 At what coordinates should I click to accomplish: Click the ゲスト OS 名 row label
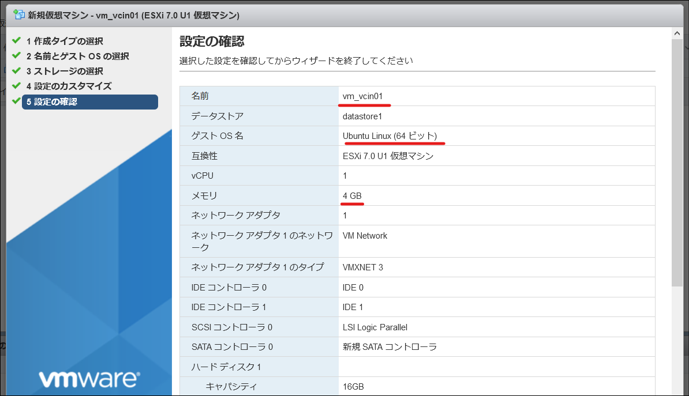217,136
